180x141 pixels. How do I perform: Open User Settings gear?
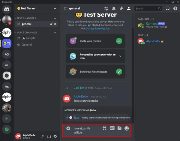[55, 136]
